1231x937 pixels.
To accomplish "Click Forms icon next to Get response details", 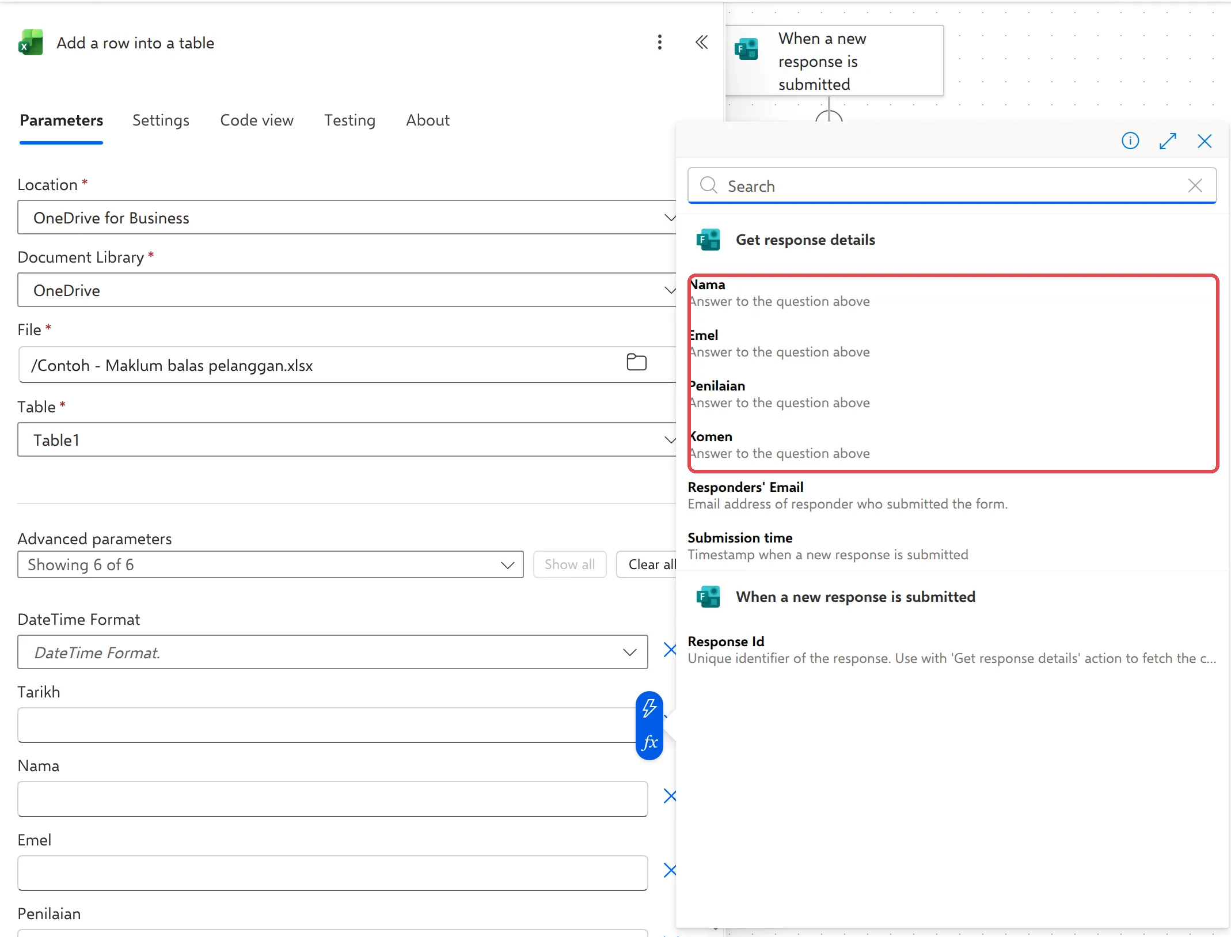I will [708, 240].
